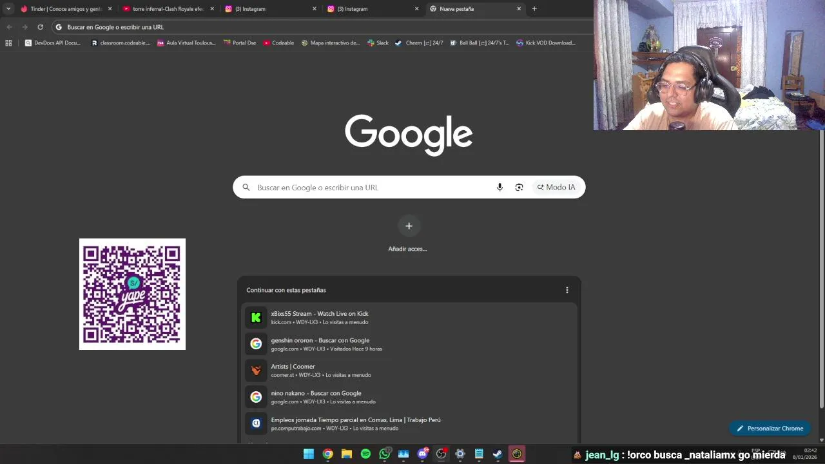The width and height of the screenshot is (825, 464).
Task: Click the Google icon beside nino nakano
Action: [x=256, y=397]
